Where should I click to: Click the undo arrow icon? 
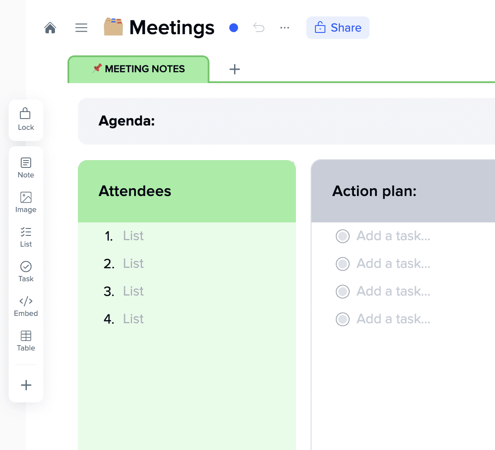click(x=259, y=28)
